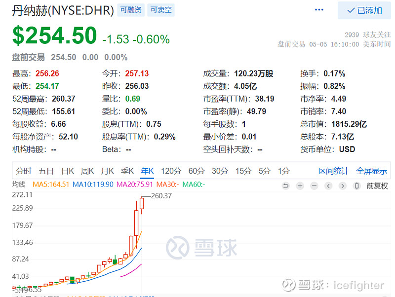Switch to the 30分 chart tab
Image resolution: width=395 pixels, height=297 pixels.
tap(220, 171)
